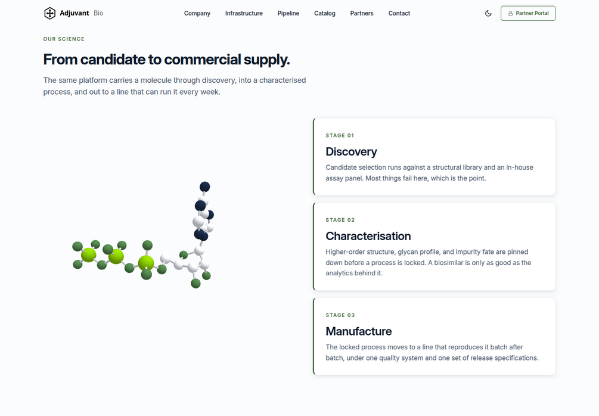This screenshot has height=416, width=599.
Task: Go to the Infrastructure page
Action: coord(244,13)
